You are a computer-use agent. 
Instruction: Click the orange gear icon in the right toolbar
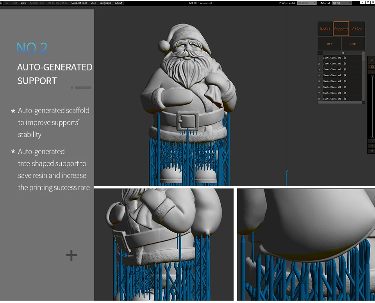[372, 67]
